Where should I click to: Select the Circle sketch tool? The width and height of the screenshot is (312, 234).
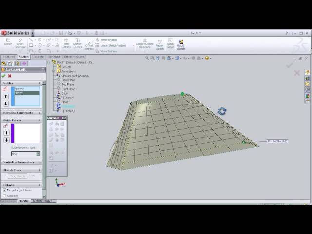pyautogui.click(x=39, y=40)
